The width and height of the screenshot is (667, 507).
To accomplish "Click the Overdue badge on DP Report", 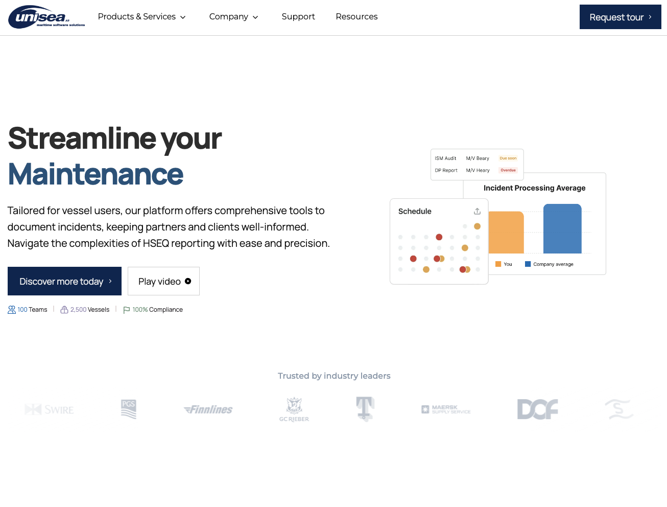I will 508,170.
